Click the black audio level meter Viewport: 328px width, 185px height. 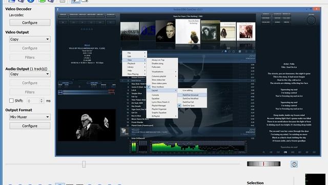coord(315,179)
